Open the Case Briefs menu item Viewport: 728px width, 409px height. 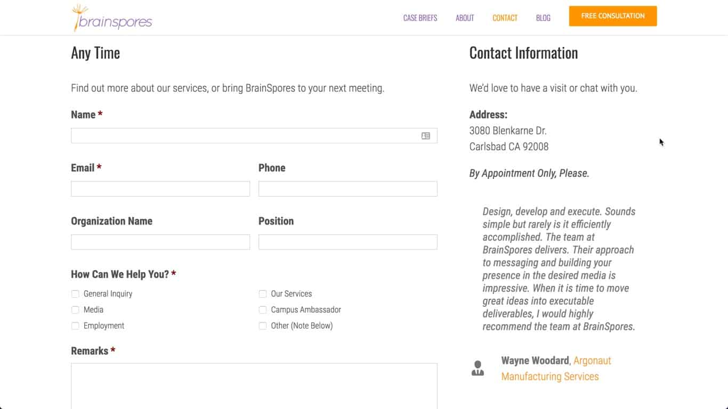420,18
